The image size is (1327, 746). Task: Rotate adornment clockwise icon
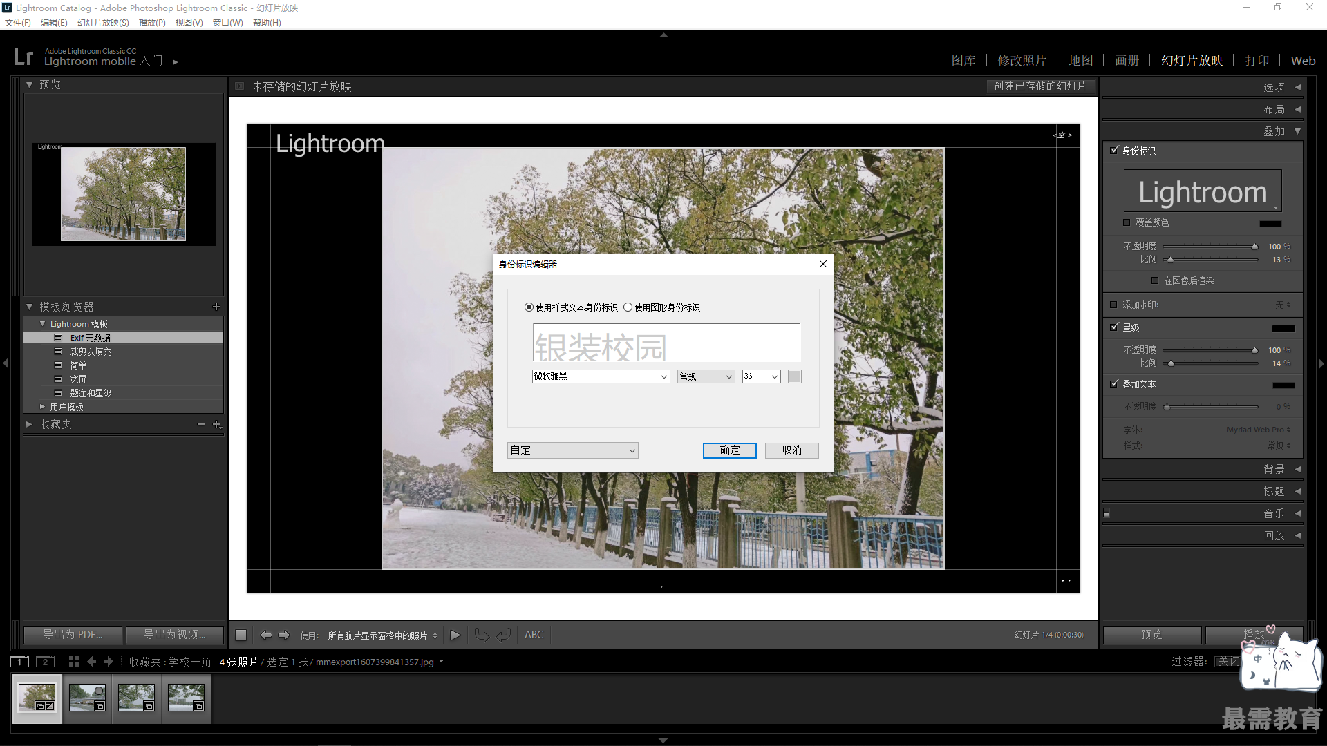click(504, 635)
